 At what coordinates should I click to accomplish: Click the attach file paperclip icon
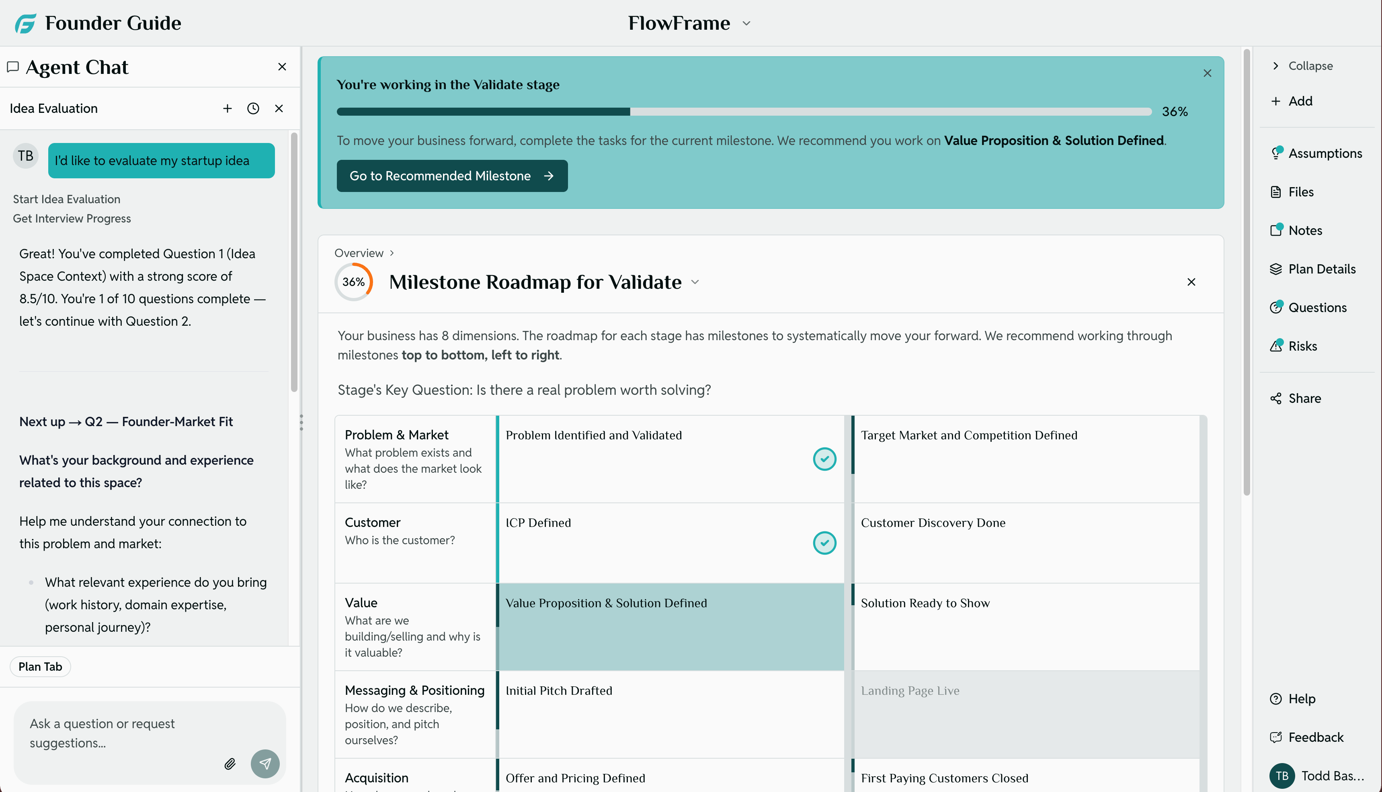(230, 764)
